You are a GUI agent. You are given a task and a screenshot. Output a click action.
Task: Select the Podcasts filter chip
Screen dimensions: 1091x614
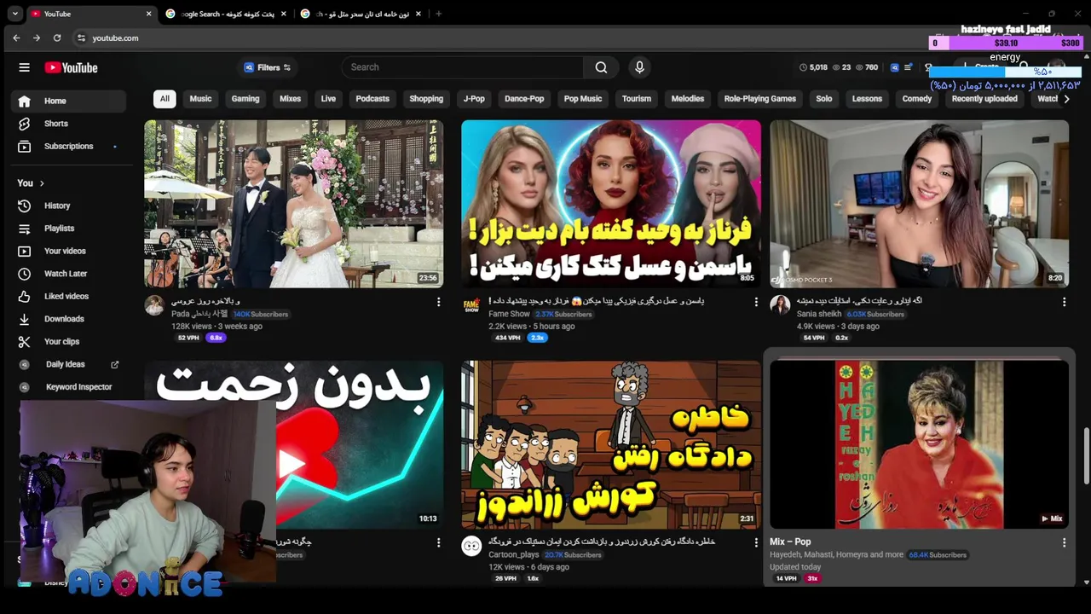pos(372,99)
